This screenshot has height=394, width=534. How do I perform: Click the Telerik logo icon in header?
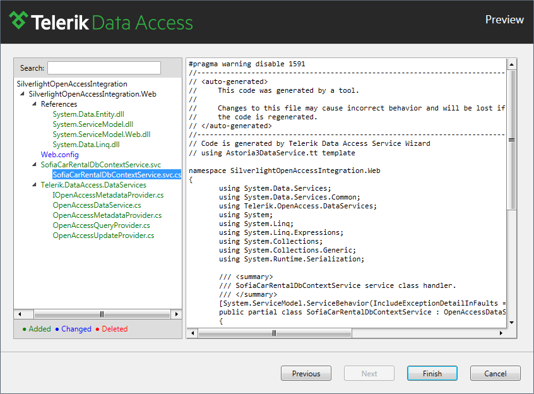[x=18, y=20]
